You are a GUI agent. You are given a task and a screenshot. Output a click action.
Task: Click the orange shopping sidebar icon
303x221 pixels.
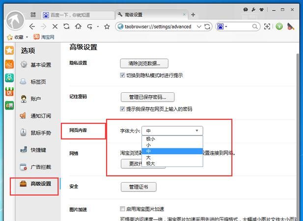[x=9, y=64]
